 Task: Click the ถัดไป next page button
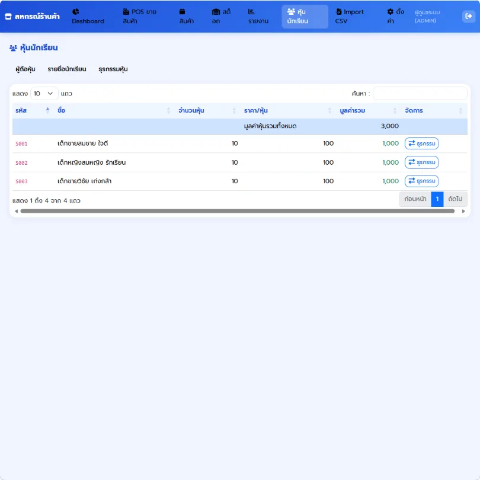coord(455,199)
